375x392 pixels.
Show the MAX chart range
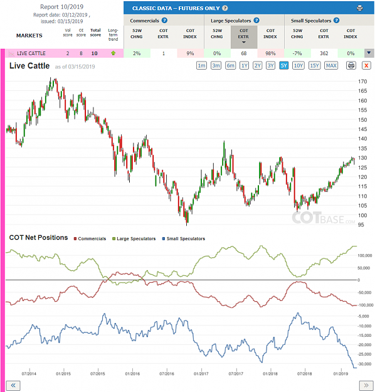[331, 66]
